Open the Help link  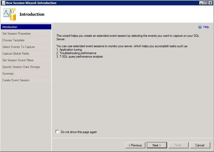point(206,27)
